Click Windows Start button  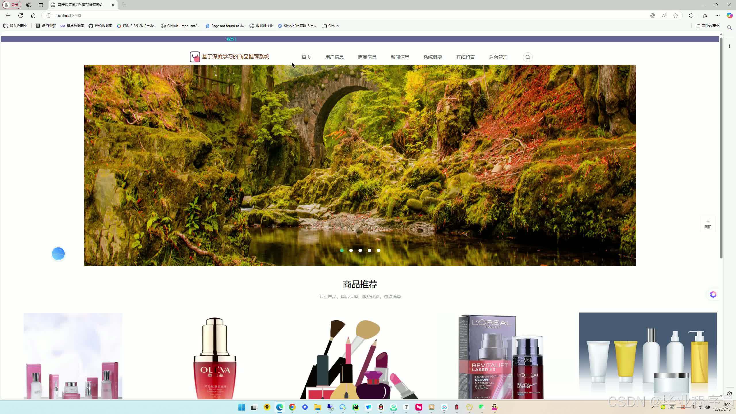tap(241, 407)
